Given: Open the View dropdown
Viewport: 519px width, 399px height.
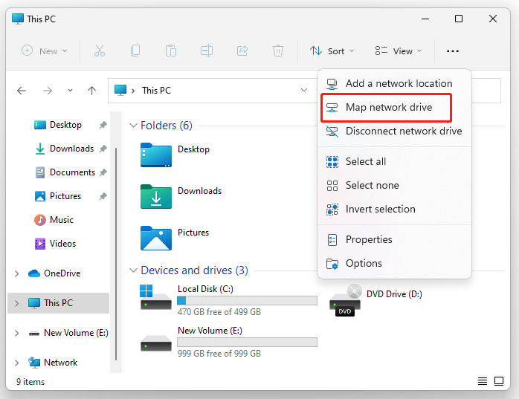Looking at the screenshot, I should tap(399, 51).
